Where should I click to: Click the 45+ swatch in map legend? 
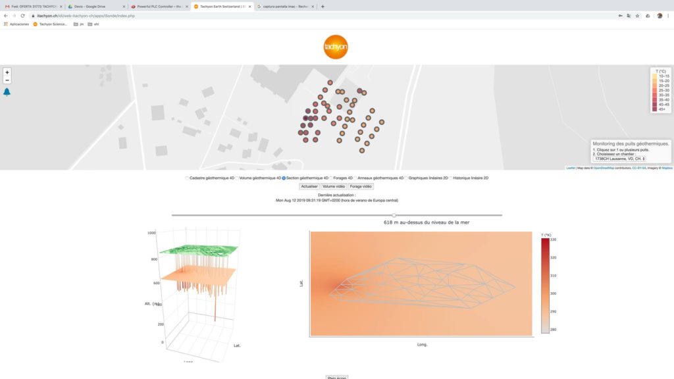tap(655, 109)
